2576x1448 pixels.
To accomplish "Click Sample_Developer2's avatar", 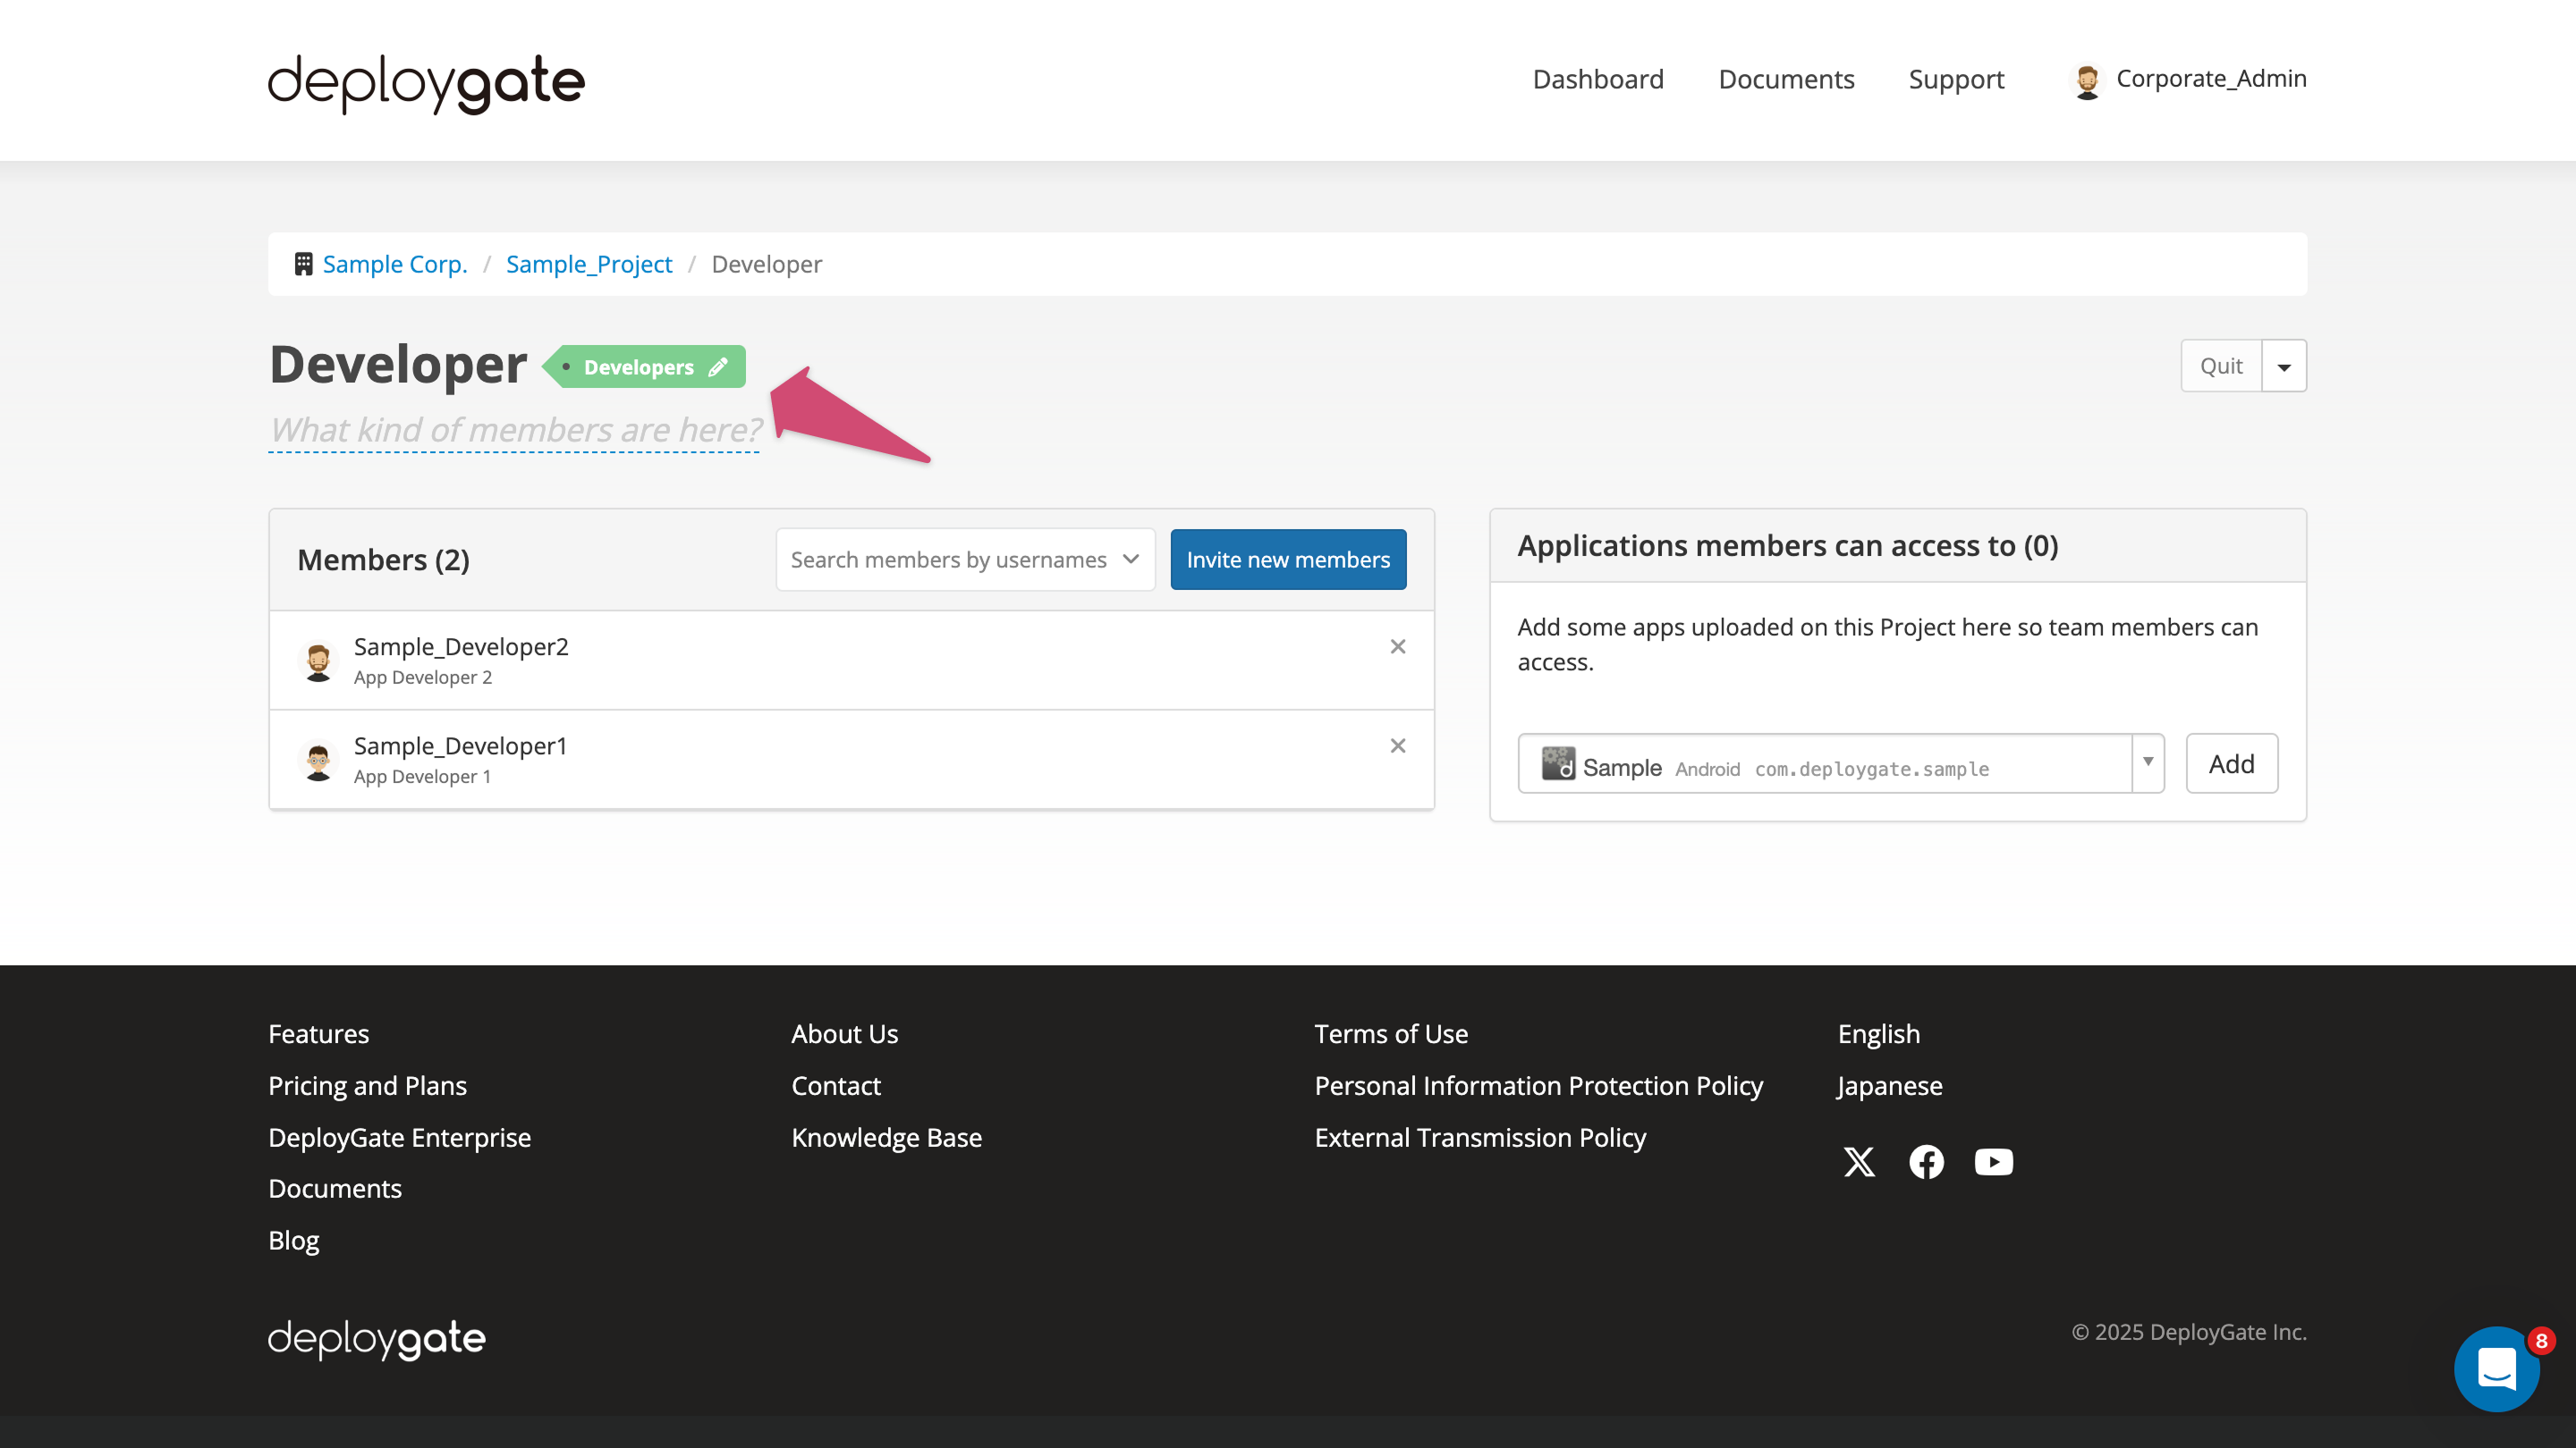I will [318, 661].
